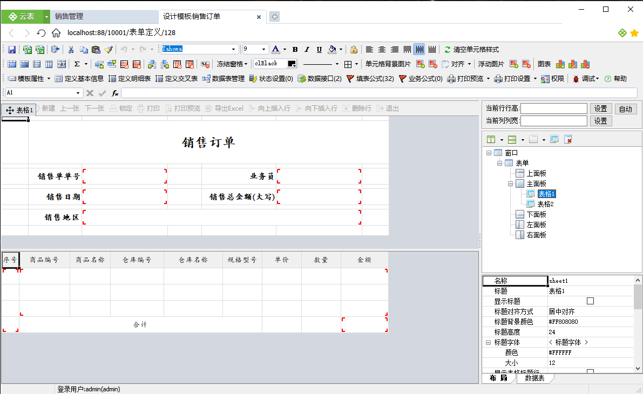Click the align right icon
Viewport: 643px width, 394px height.
pos(395,50)
